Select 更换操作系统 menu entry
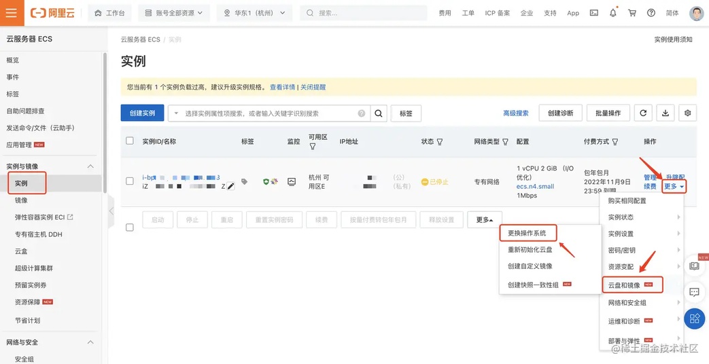Screen dimensions: 709x364 tap(528, 234)
